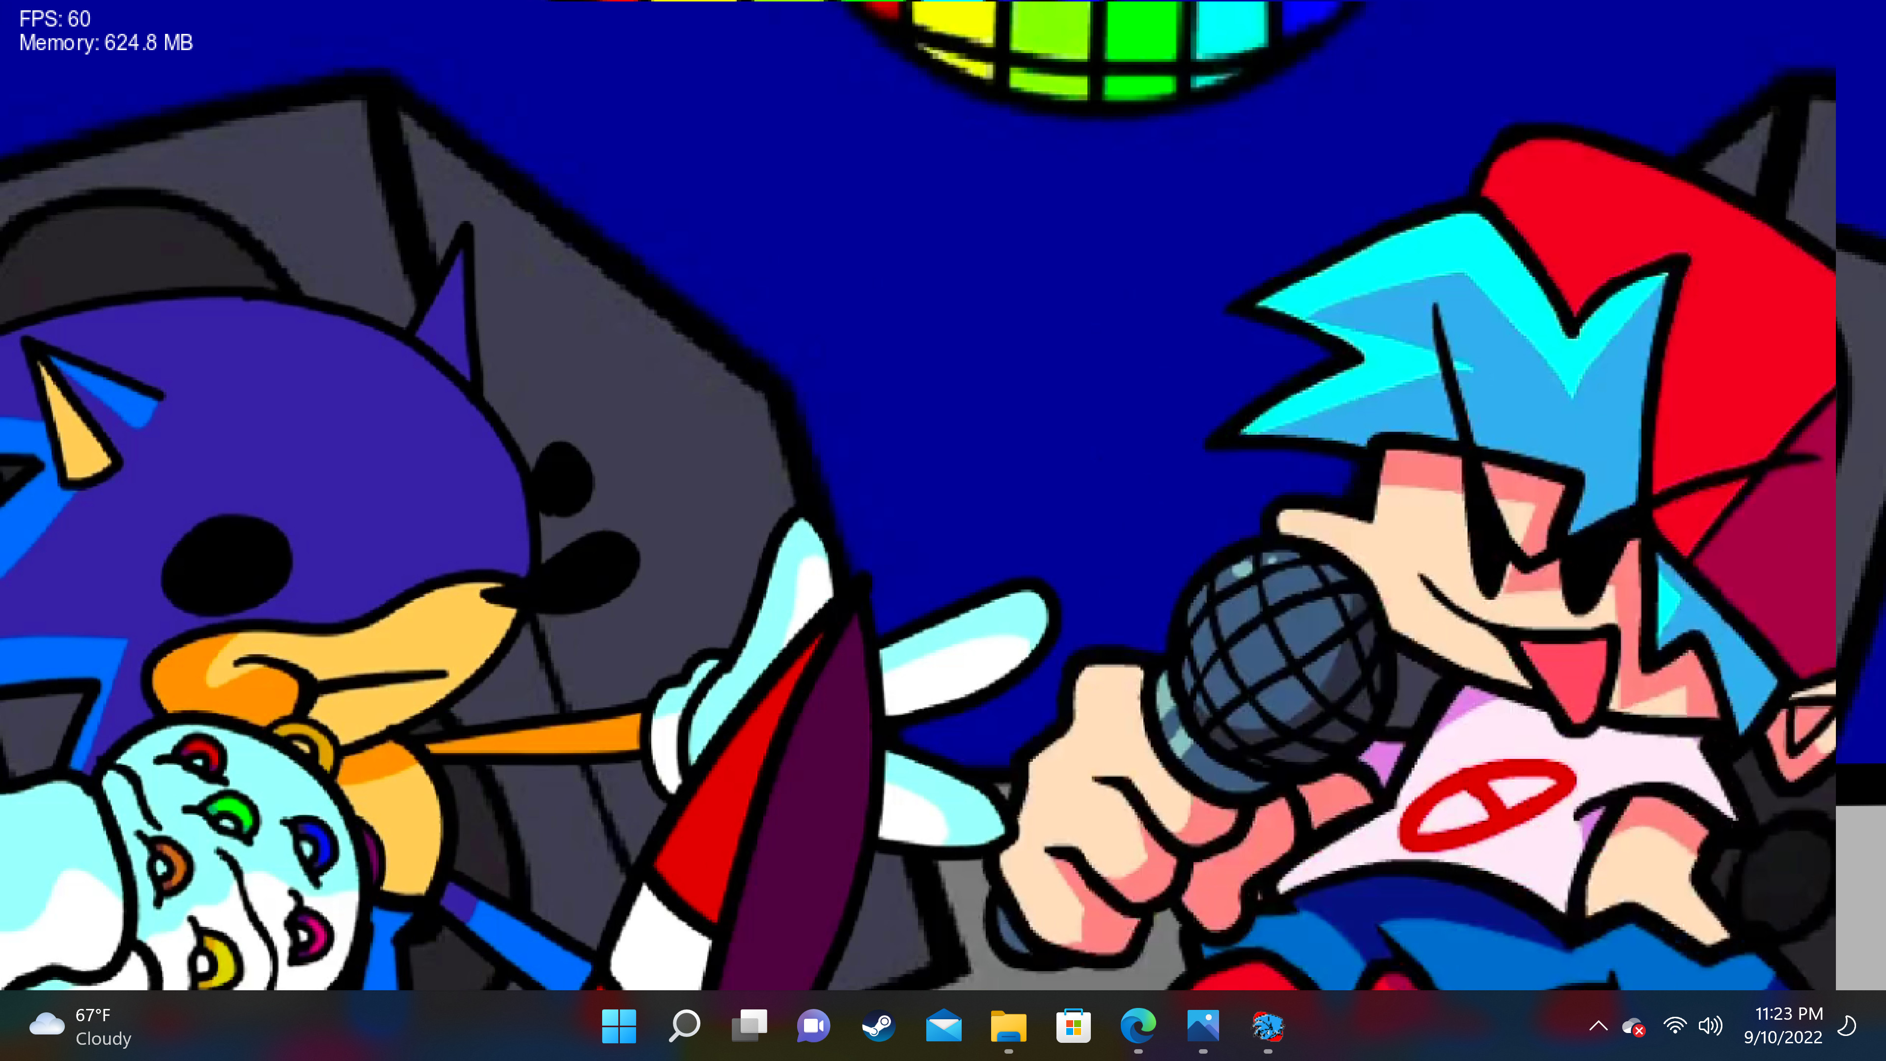Open File Explorer
Image resolution: width=1886 pixels, height=1061 pixels.
tap(1007, 1026)
